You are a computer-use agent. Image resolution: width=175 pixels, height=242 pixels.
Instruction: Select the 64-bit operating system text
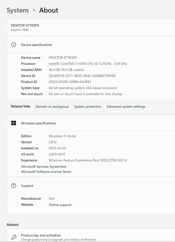83,88
